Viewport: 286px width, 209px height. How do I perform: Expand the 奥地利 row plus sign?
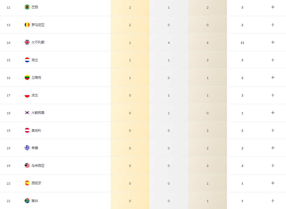tap(273, 130)
